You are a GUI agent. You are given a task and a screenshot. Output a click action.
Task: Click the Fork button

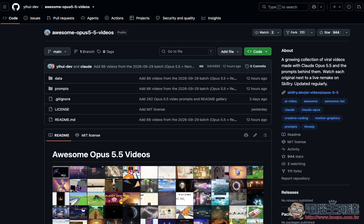[296, 33]
